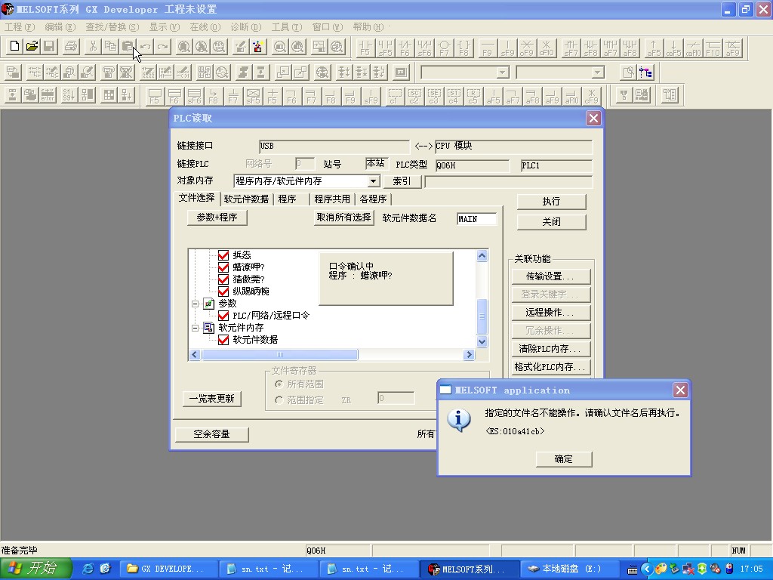Click the file tree horizontal scrollbar thumb
The width and height of the screenshot is (773, 580).
click(x=279, y=355)
